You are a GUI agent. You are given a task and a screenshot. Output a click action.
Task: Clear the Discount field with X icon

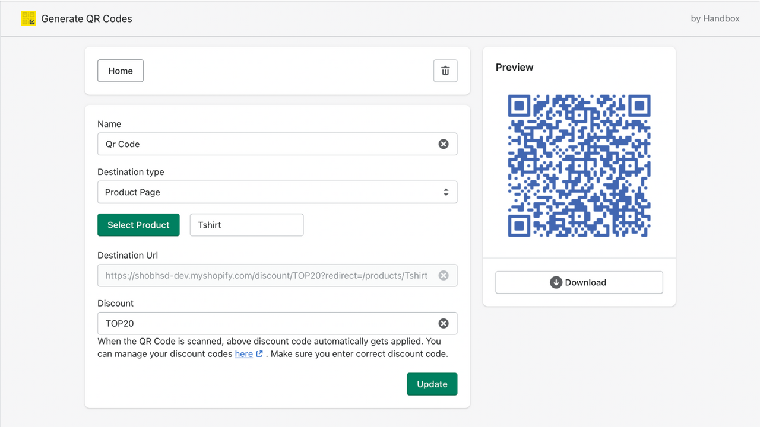point(444,323)
